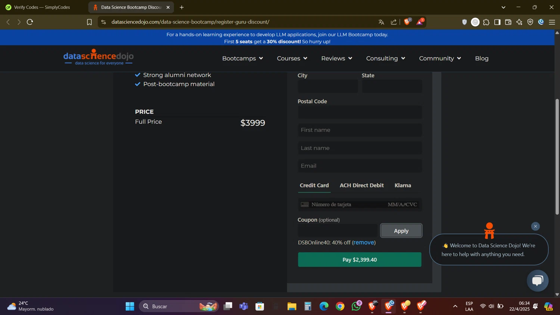The image size is (560, 315).
Task: Click the page vertical scrollbar
Action: click(557, 157)
